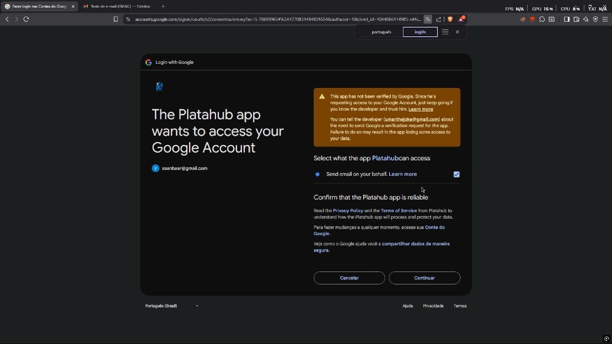Click the Platahub app logo icon
Screen dimensions: 612x344
point(159,86)
